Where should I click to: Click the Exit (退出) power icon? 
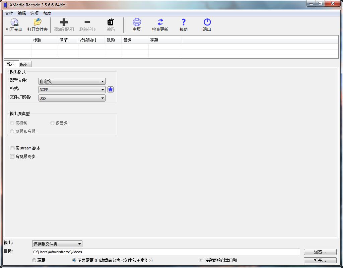coord(207,22)
